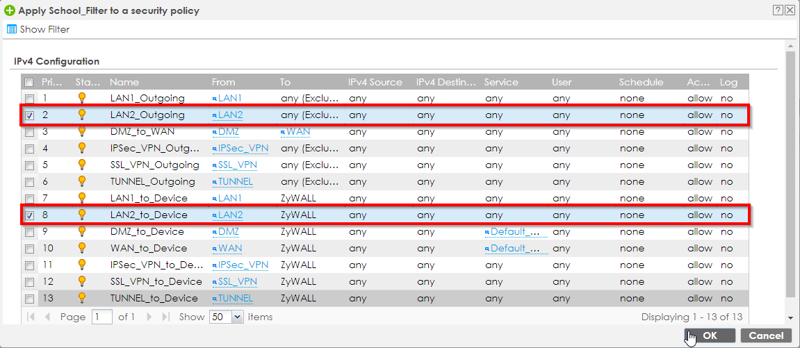This screenshot has height=348, width=800.
Task: Uncheck the LAN2_Outgoing rule checkbox
Action: [29, 116]
